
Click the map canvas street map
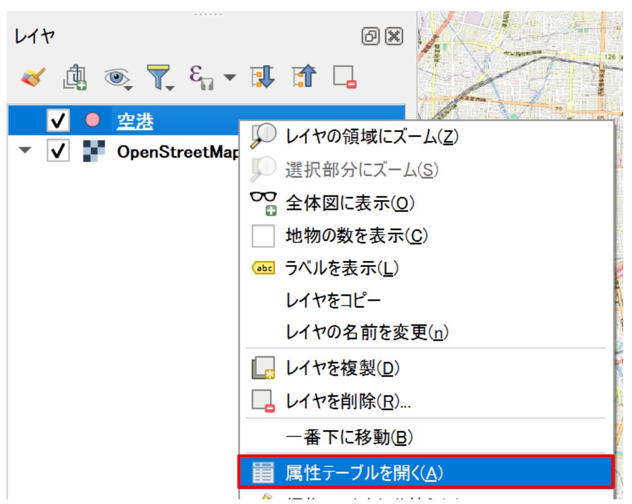pyautogui.click(x=520, y=65)
